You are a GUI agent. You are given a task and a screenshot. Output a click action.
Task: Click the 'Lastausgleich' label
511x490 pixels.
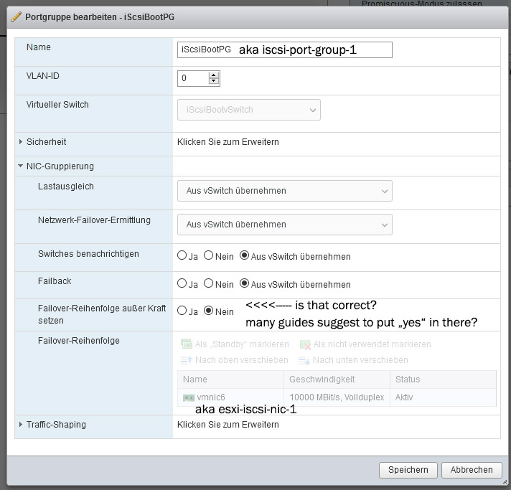[x=66, y=187]
